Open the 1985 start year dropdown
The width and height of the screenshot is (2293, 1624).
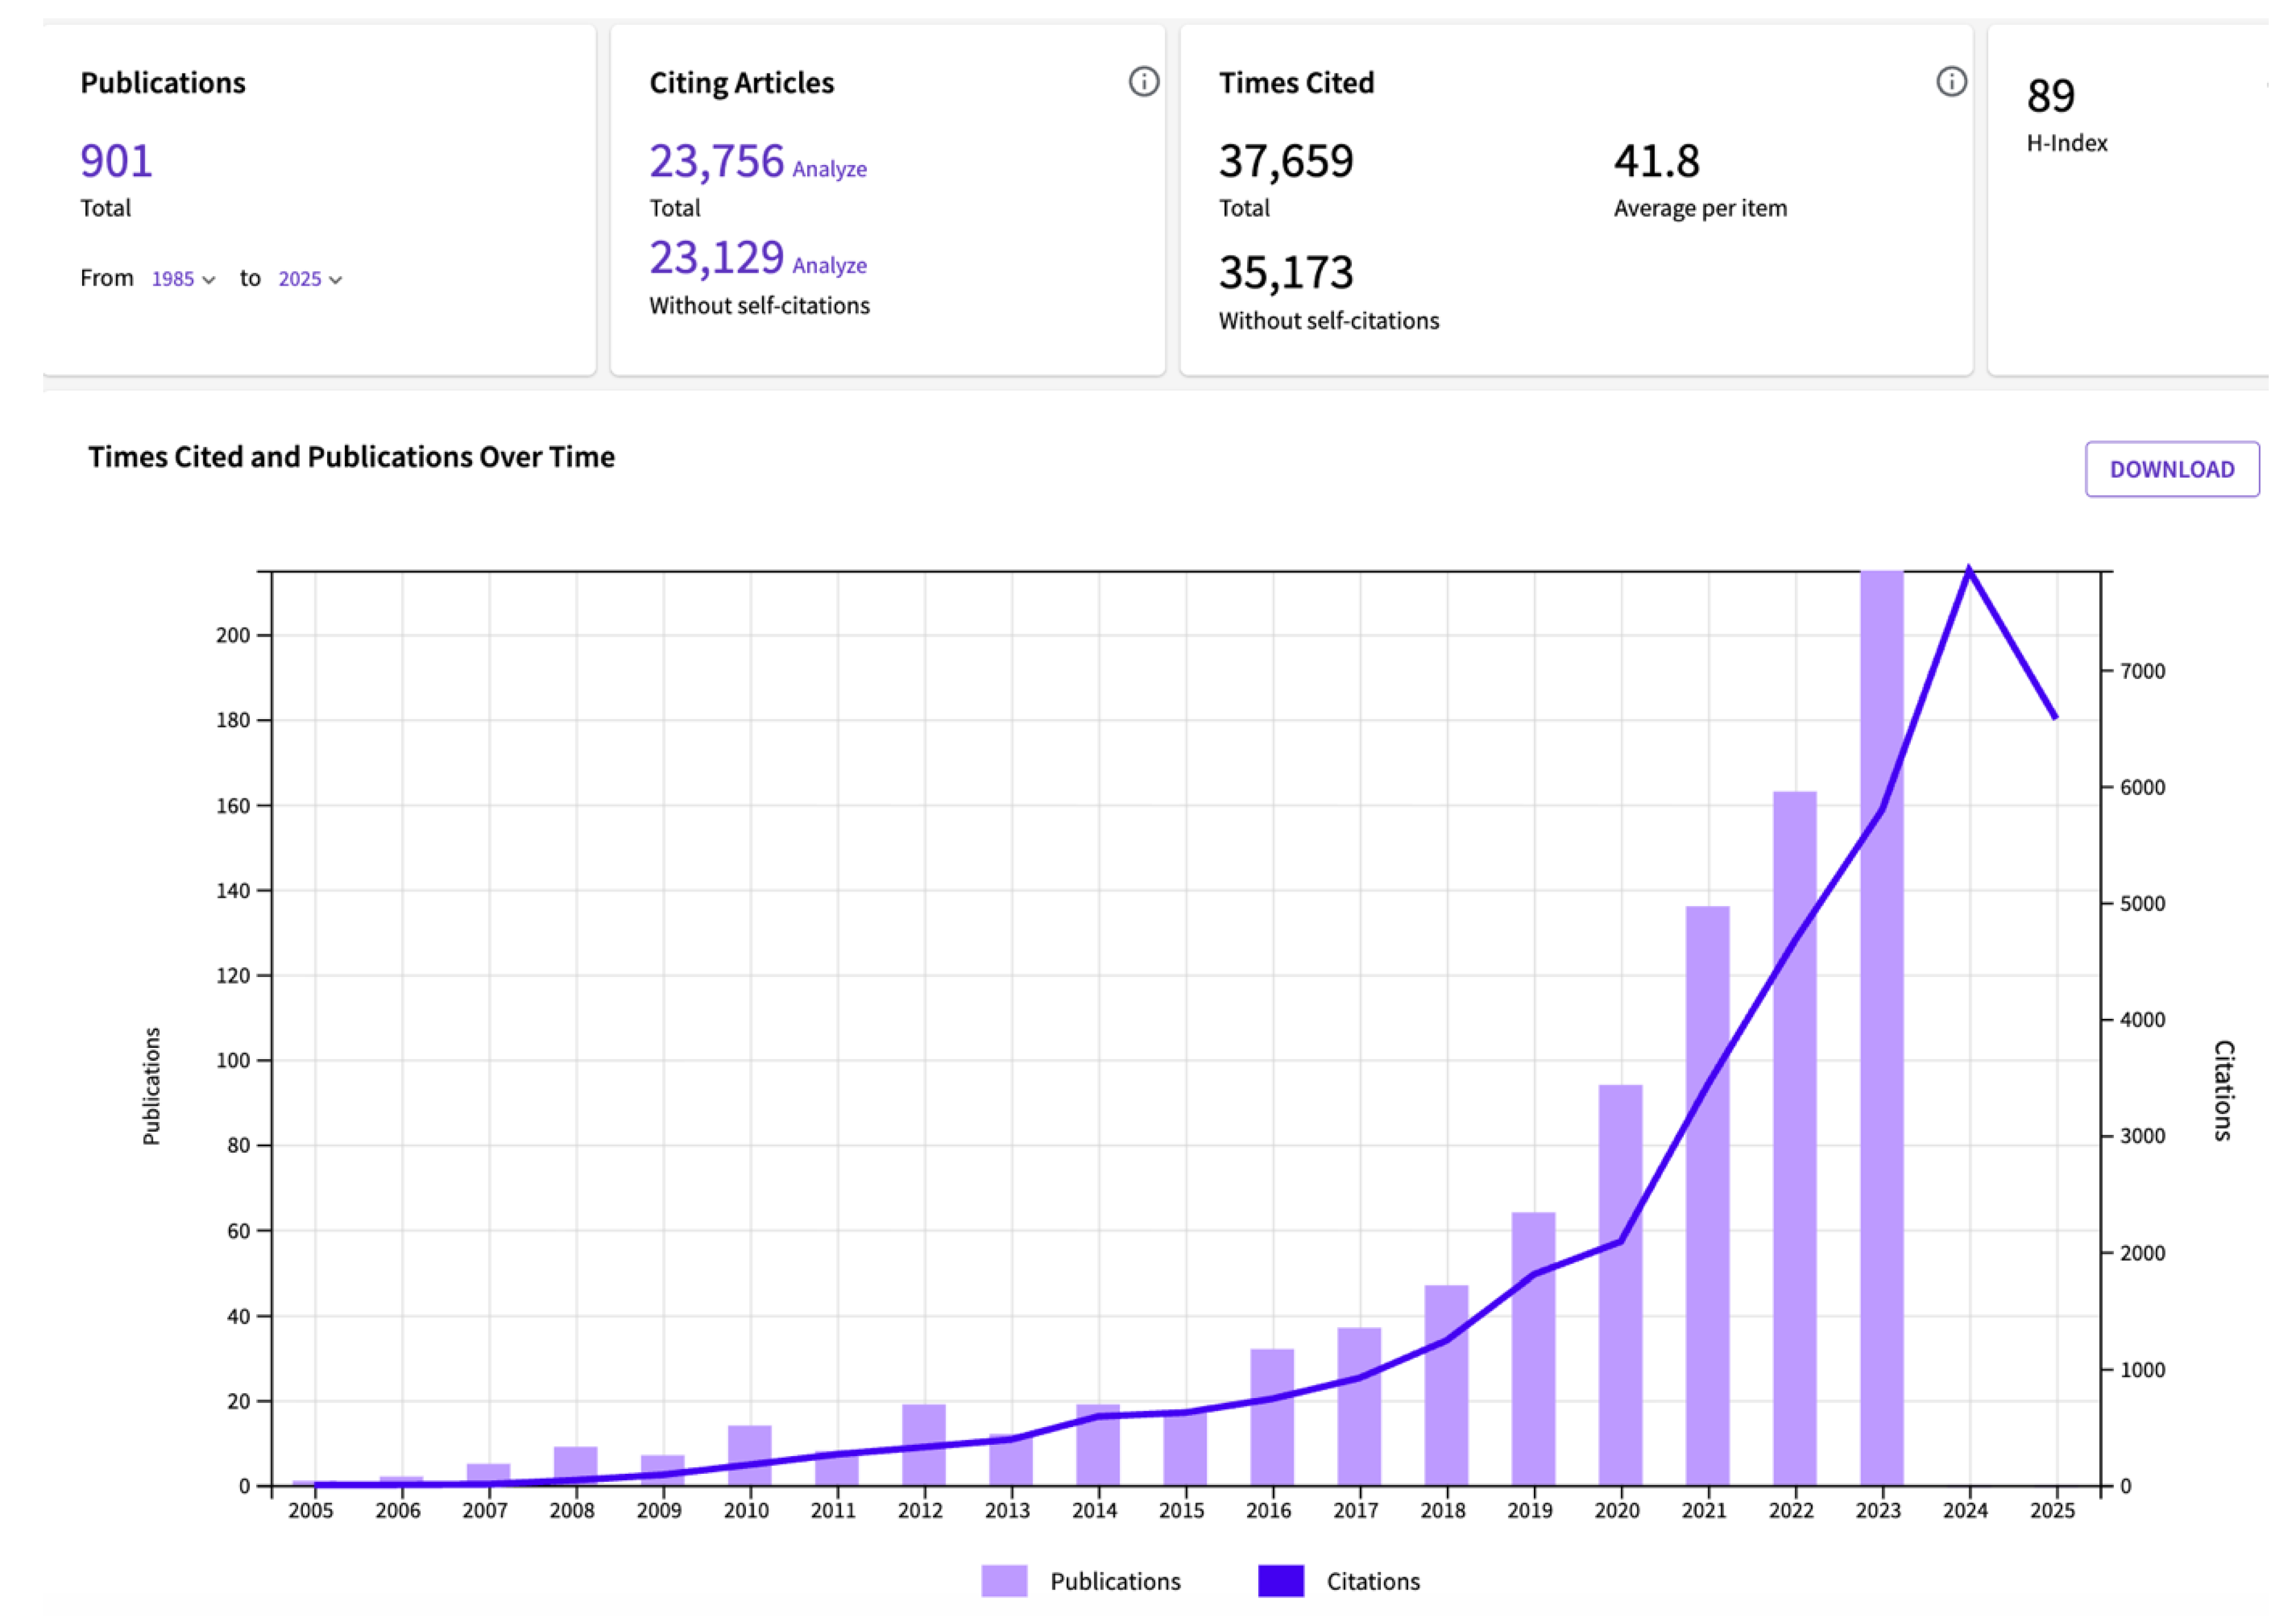tap(183, 279)
